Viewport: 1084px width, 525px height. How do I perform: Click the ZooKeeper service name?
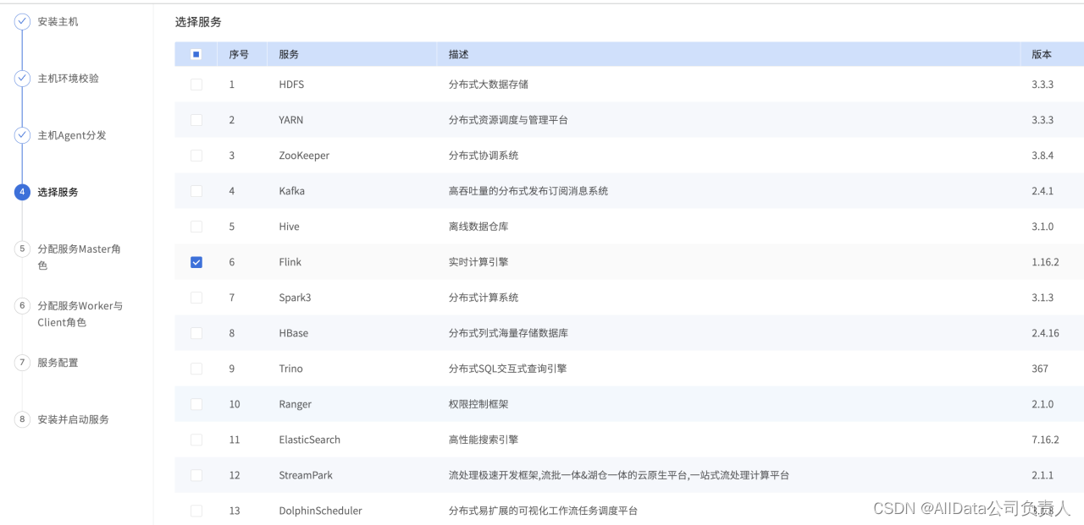(x=304, y=156)
